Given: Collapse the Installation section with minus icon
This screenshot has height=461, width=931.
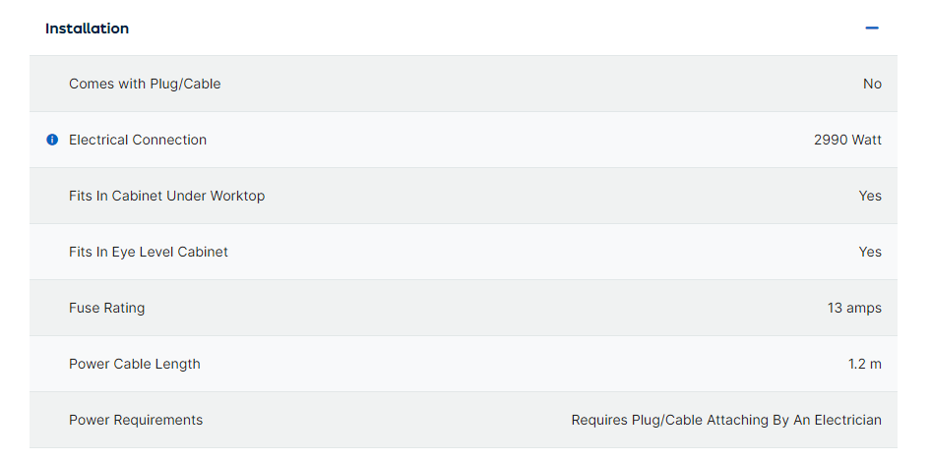Looking at the screenshot, I should pyautogui.click(x=871, y=29).
